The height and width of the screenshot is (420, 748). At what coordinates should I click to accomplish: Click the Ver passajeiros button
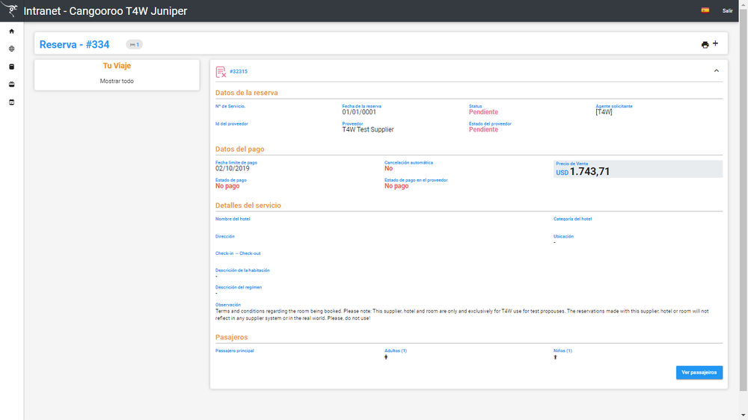[x=699, y=372]
